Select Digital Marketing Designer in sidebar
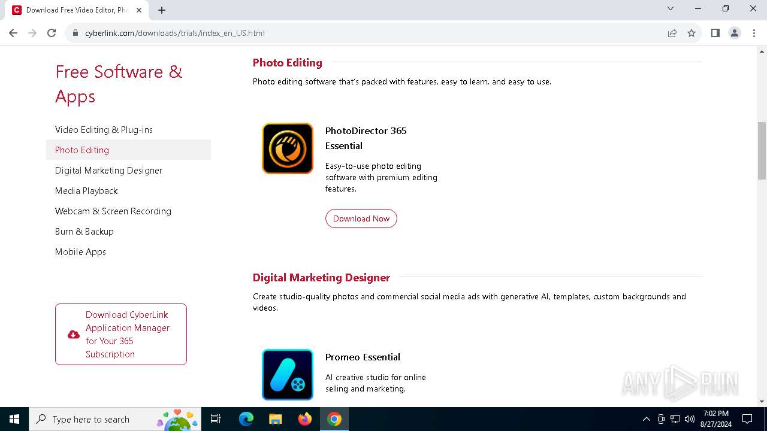Screen dimensions: 767x431 pos(108,171)
